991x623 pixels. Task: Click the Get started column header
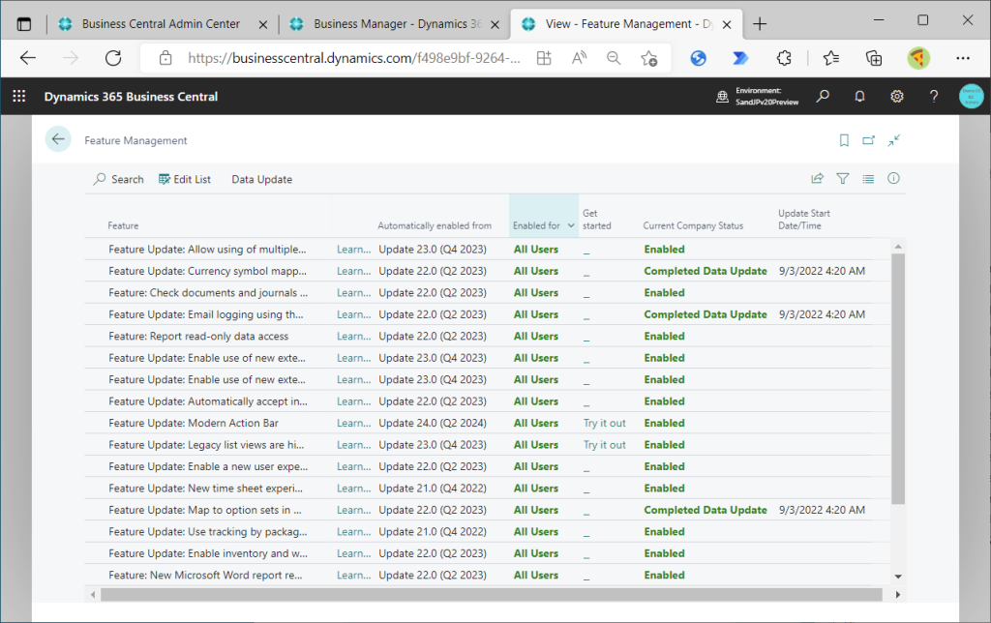(x=596, y=220)
